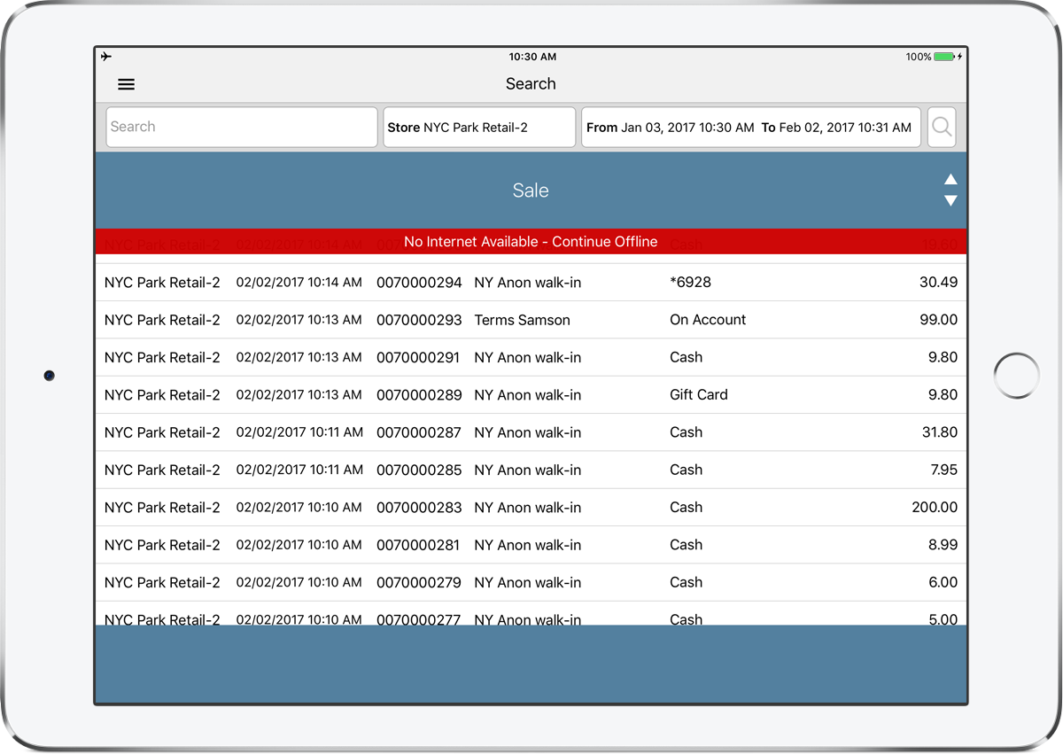Click the 31.80 amount
This screenshot has height=754, width=1063.
[940, 432]
